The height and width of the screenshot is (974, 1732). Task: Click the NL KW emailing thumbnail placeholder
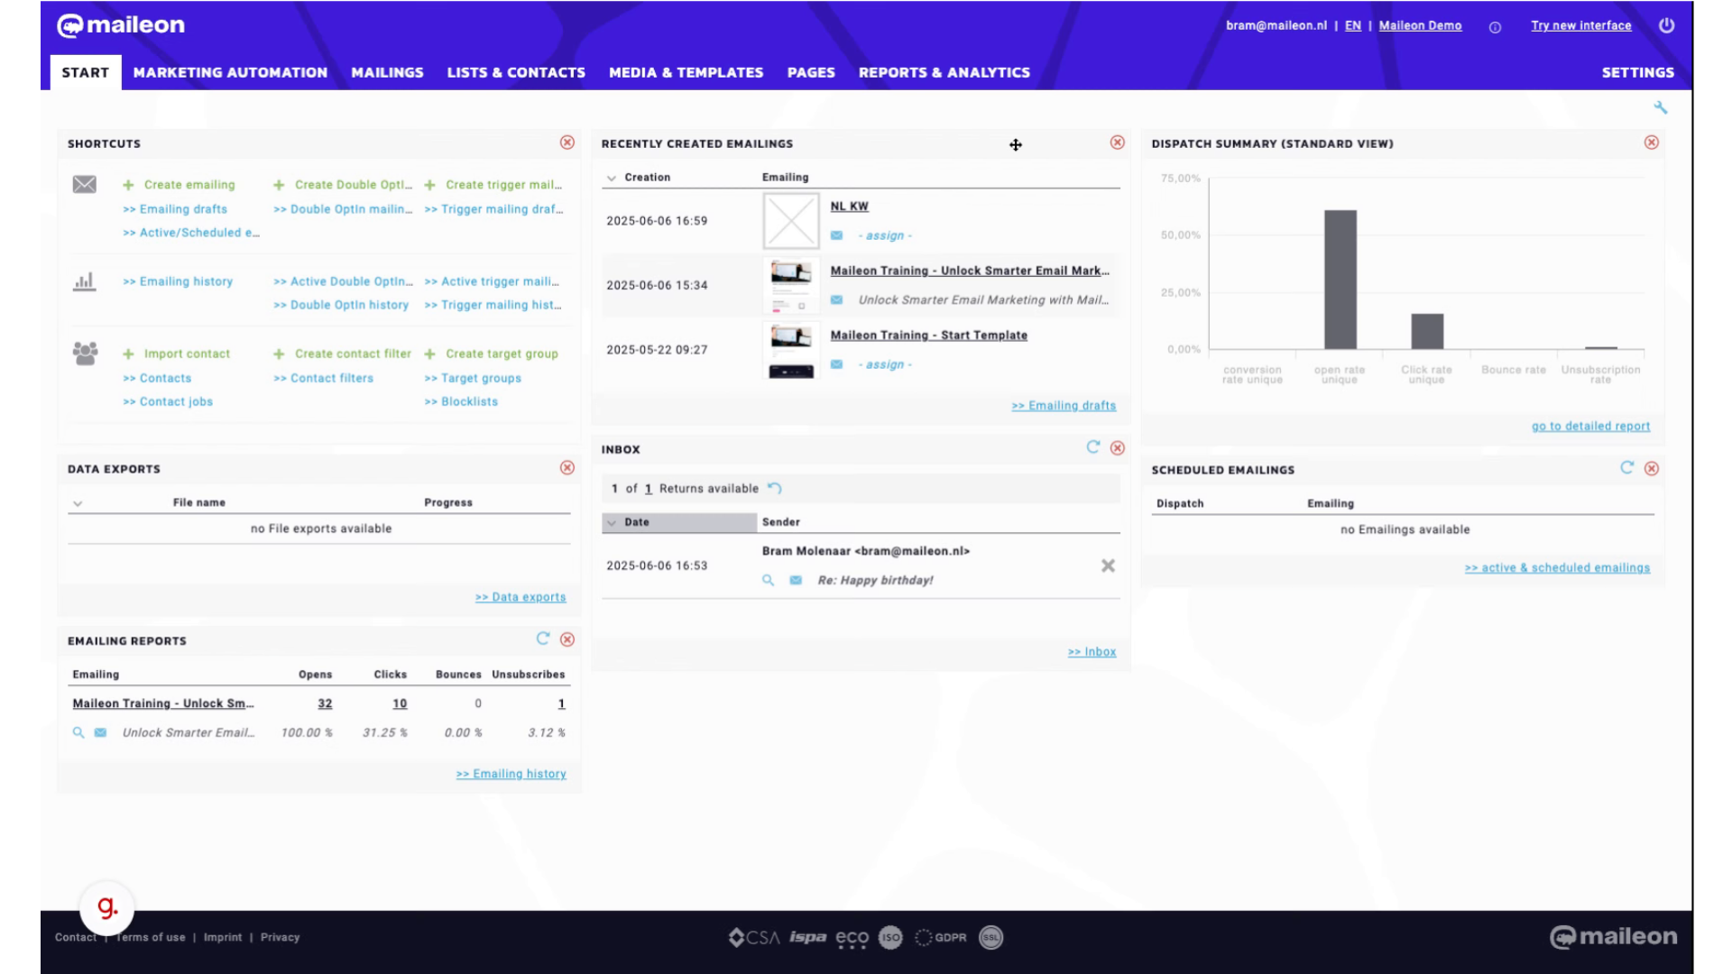(791, 221)
